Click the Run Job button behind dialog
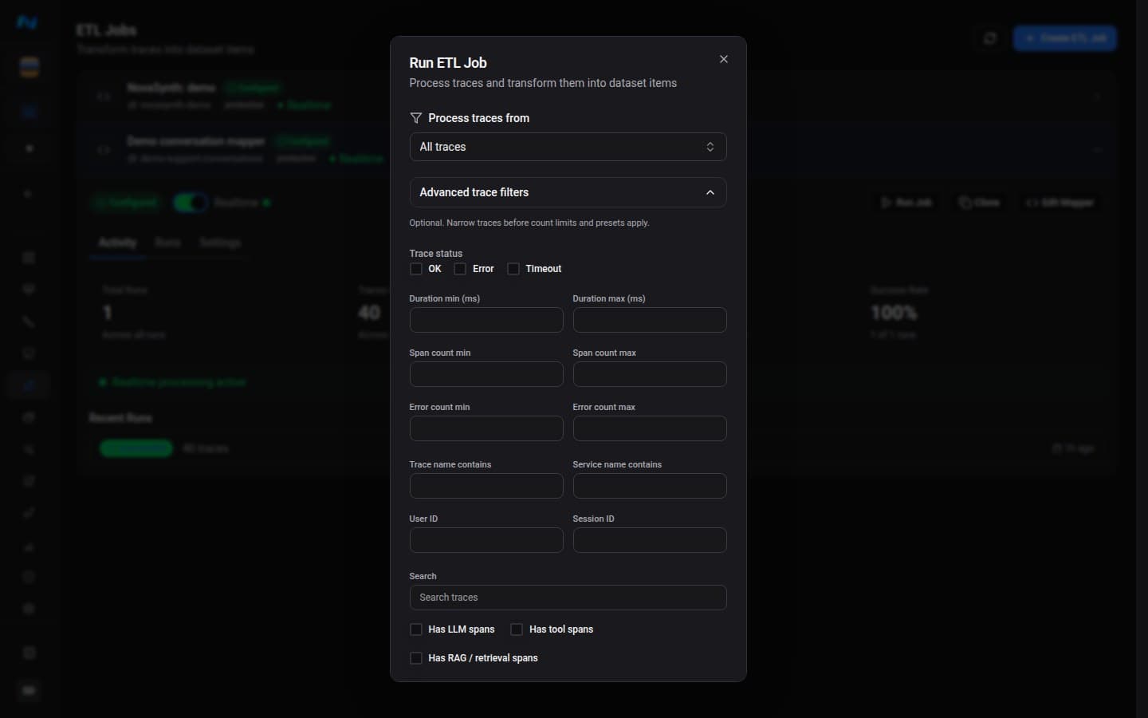Image resolution: width=1148 pixels, height=718 pixels. pos(906,203)
